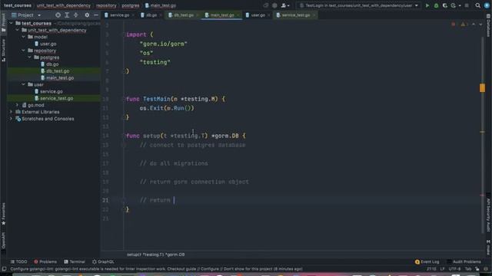Switch to service.go editor tab
This screenshot has height=276, width=492.
tap(119, 15)
